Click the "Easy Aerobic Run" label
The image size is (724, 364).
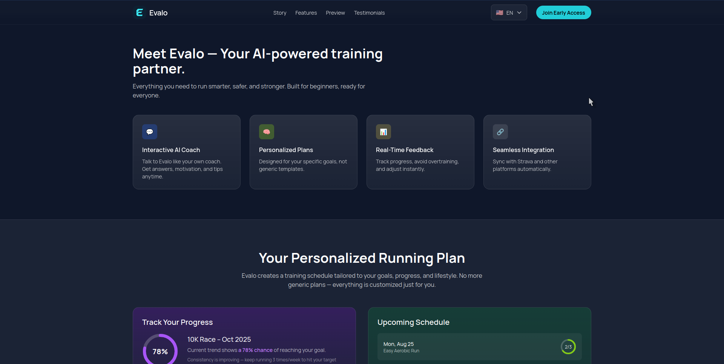pyautogui.click(x=401, y=351)
